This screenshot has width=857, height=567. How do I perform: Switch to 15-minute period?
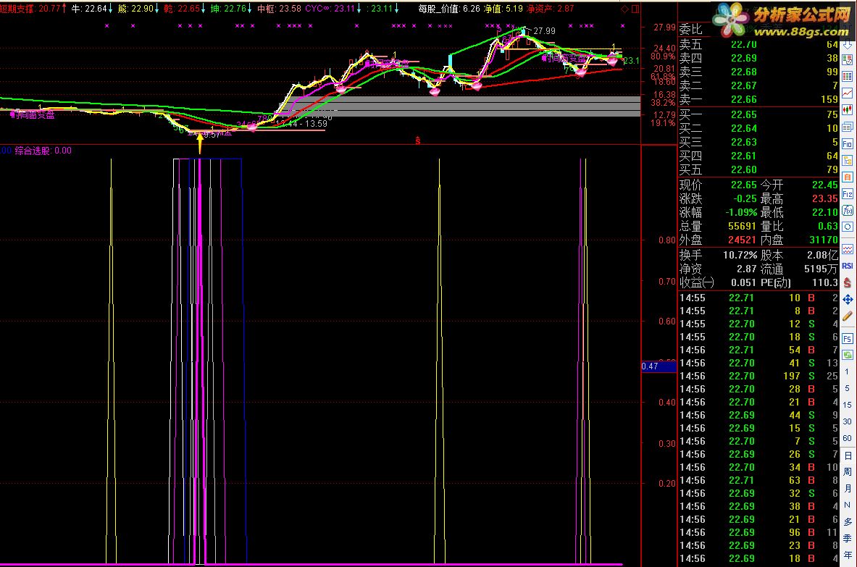847,405
